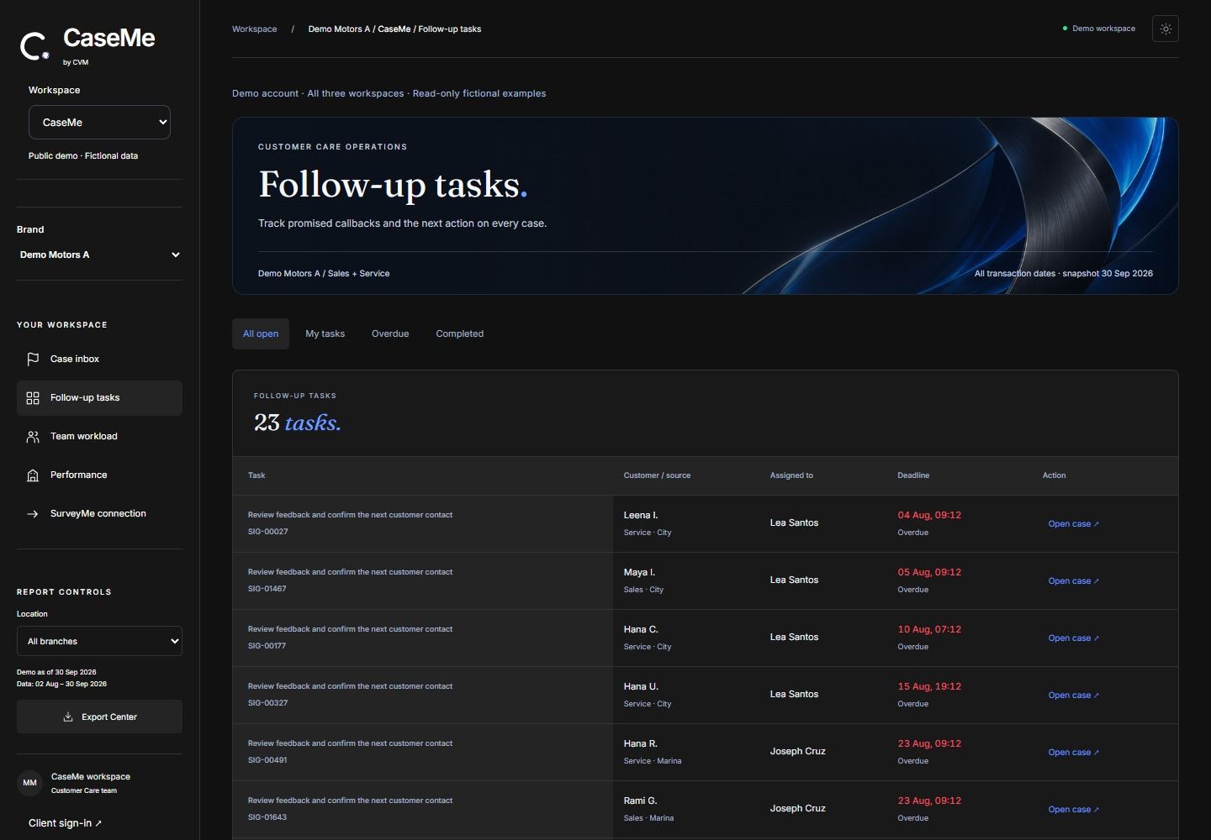Click Joseph Cruz in the SIG-00491 row
Image resolution: width=1211 pixels, height=840 pixels.
[x=798, y=751]
